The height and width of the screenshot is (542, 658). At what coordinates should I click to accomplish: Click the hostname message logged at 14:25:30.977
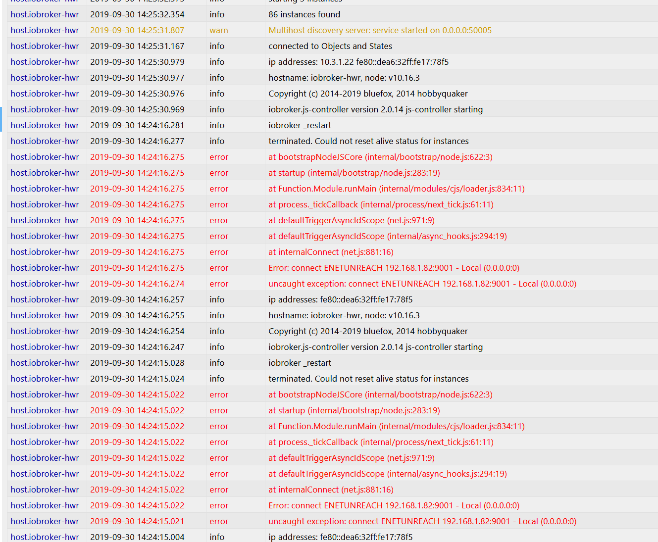(344, 78)
